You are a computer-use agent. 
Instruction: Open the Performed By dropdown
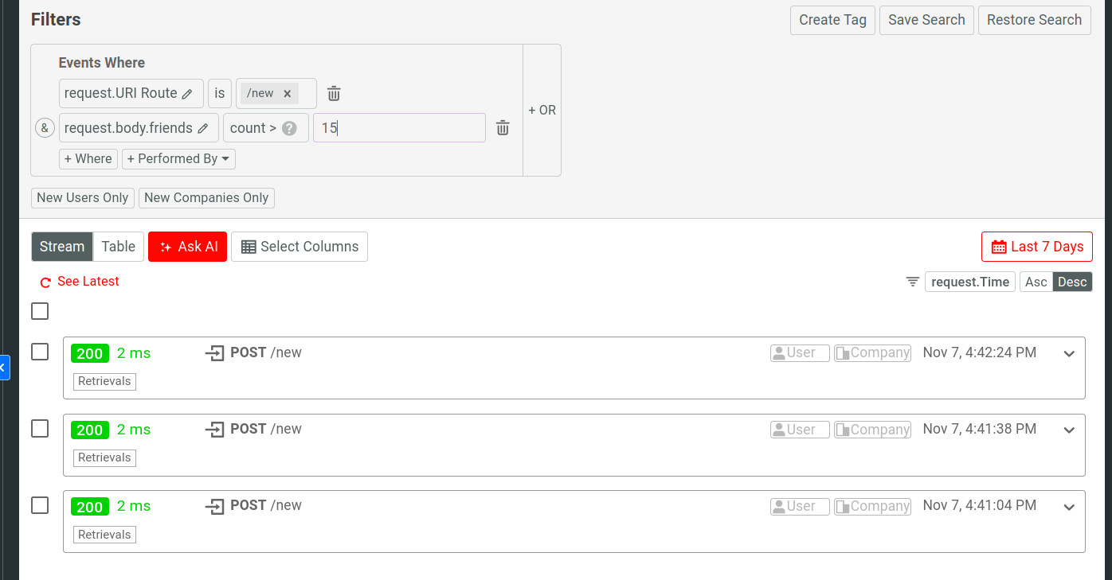tap(178, 158)
